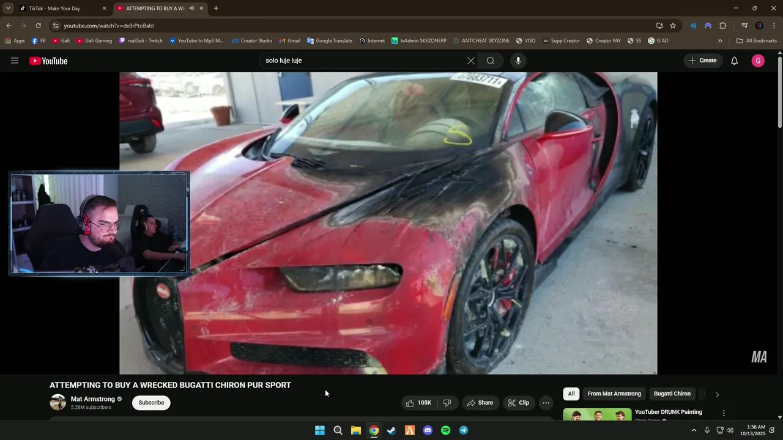Open the realGafi - Twitch bookmark

click(141, 41)
